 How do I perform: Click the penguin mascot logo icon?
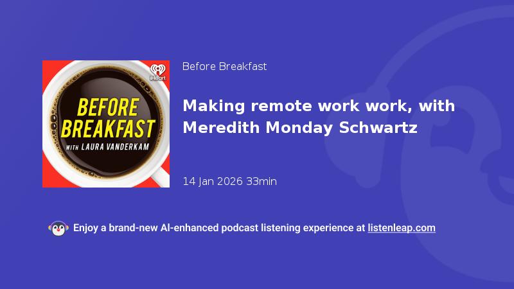(58, 229)
